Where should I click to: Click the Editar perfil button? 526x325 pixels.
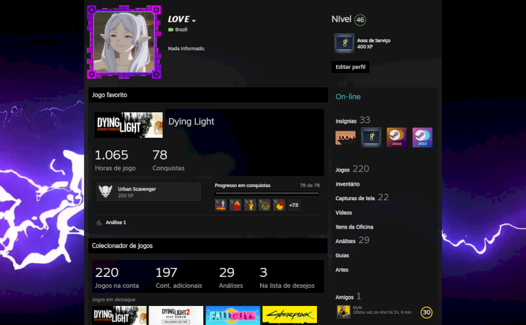[x=350, y=67]
